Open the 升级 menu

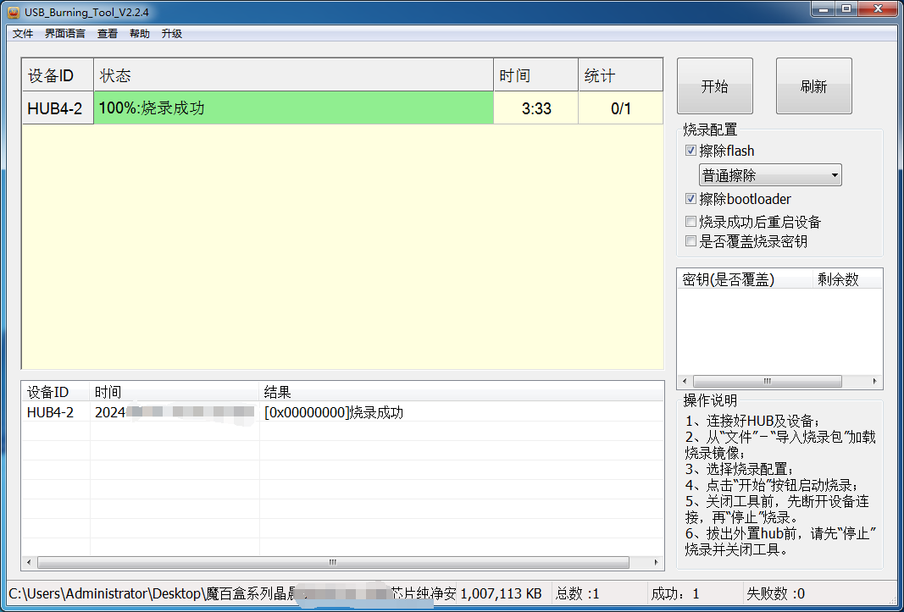pos(171,34)
